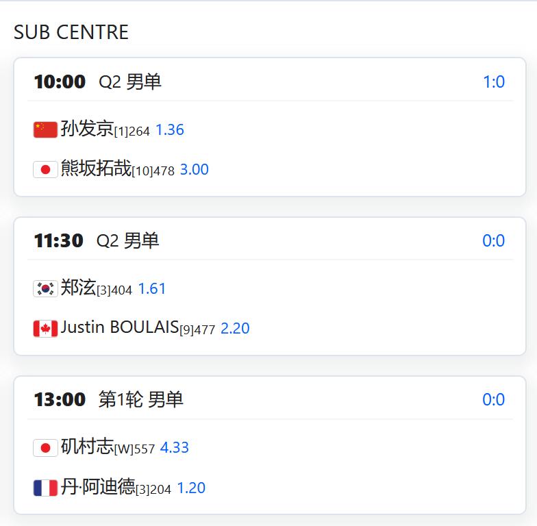
Task: Open the 1:0 score of the 10:00 match
Action: pos(493,82)
